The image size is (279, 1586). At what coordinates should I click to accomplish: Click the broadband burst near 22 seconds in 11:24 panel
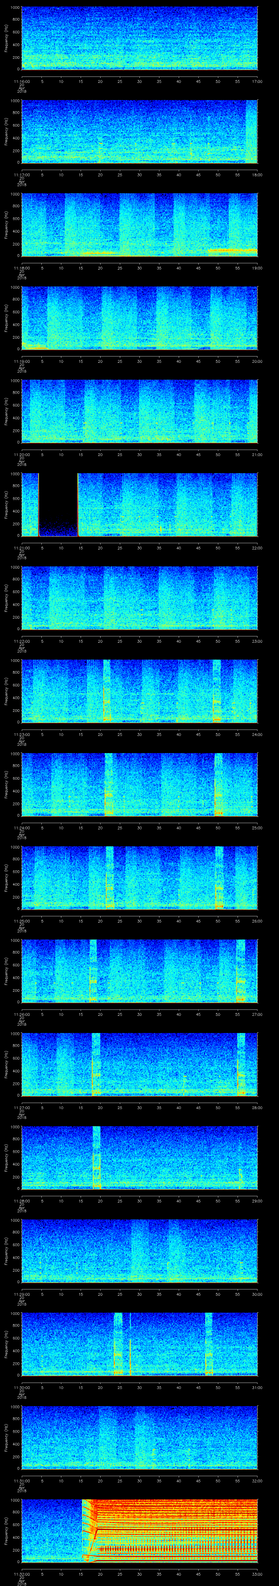[x=108, y=783]
